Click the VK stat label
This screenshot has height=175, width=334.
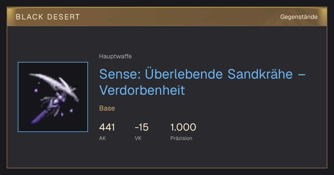coord(138,138)
